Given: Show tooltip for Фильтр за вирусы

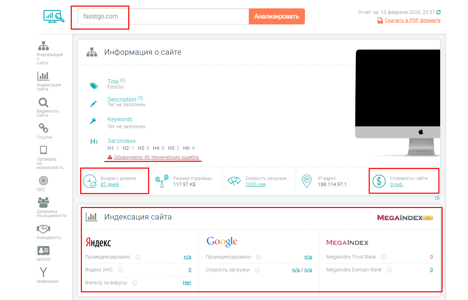Looking at the screenshot, I should coord(135,283).
